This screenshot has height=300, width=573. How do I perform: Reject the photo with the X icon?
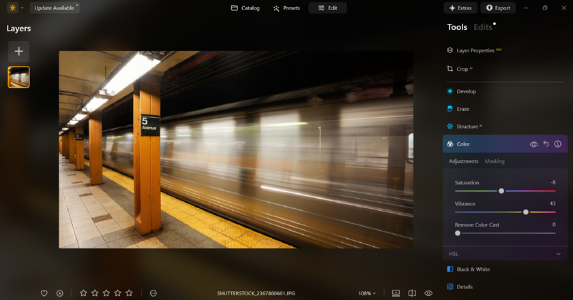point(60,293)
